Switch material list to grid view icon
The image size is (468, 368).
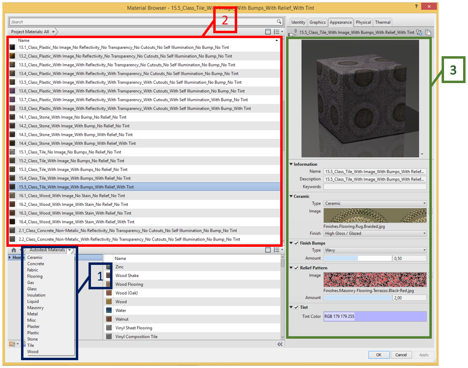tap(267, 31)
